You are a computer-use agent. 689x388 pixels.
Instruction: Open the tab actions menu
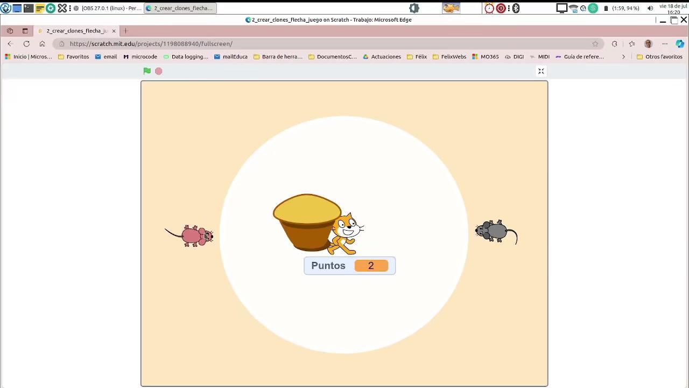coord(25,31)
